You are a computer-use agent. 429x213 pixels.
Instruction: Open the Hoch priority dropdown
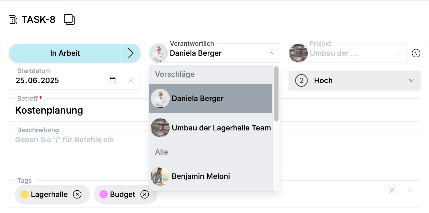[354, 80]
